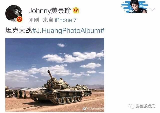Click the WeChat logo beside 野兽派娱乐
Image resolution: width=160 pixels, height=113 pixels.
(131, 106)
